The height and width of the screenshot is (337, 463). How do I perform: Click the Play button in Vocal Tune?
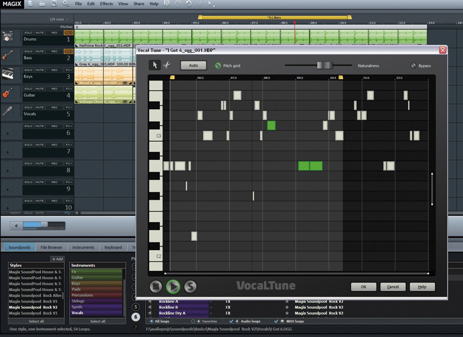(x=173, y=286)
